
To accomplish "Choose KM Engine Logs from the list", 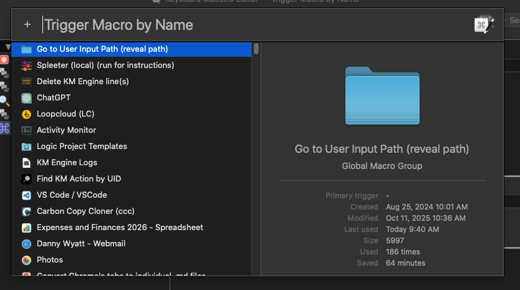I will click(x=67, y=163).
